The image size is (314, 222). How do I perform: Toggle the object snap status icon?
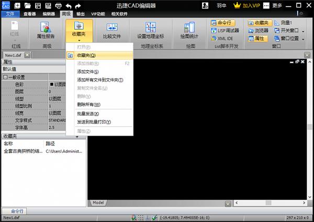[154, 218]
